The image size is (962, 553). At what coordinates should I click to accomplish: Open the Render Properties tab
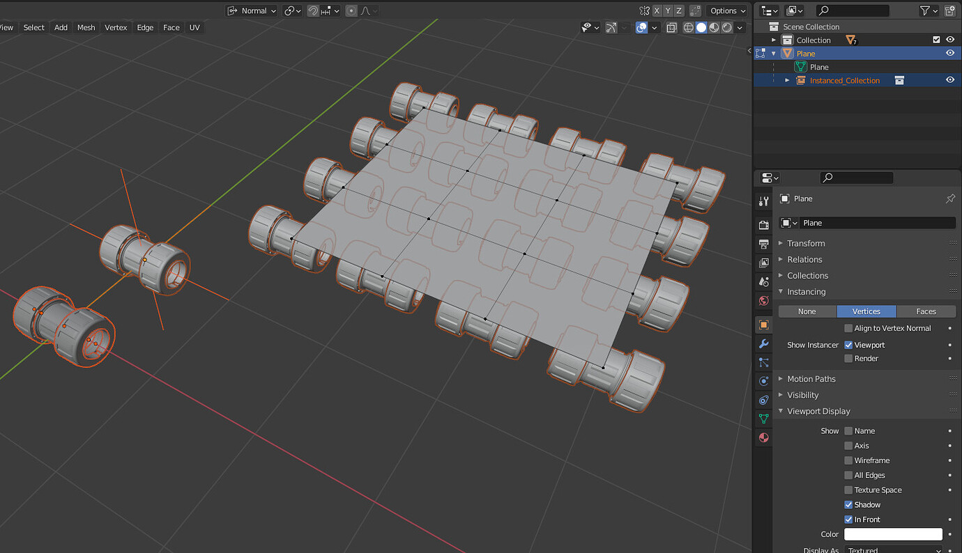click(x=763, y=224)
